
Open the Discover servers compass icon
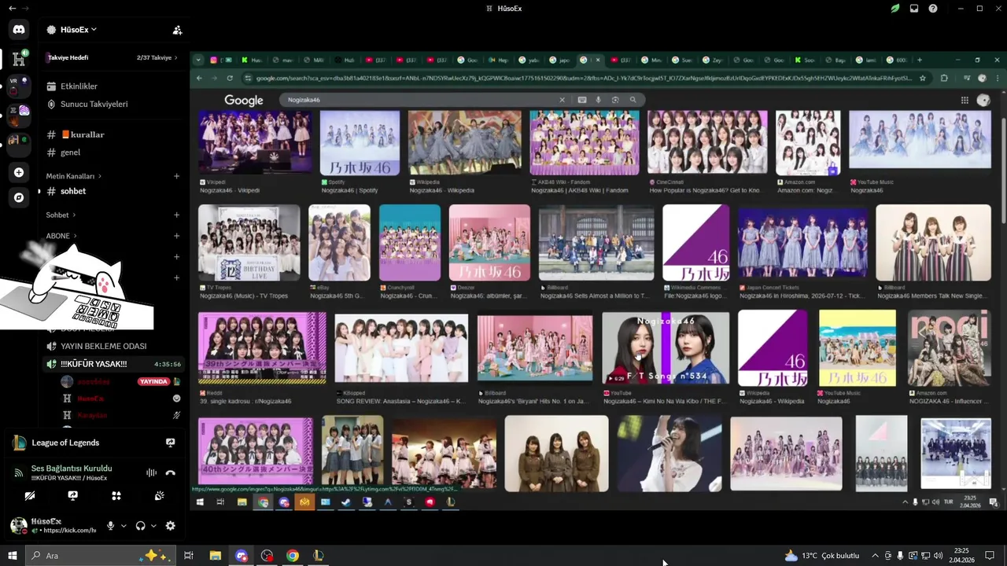[19, 198]
